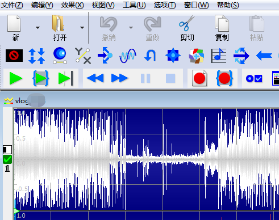
Task: Click the blue rewind button
Action: [95, 78]
